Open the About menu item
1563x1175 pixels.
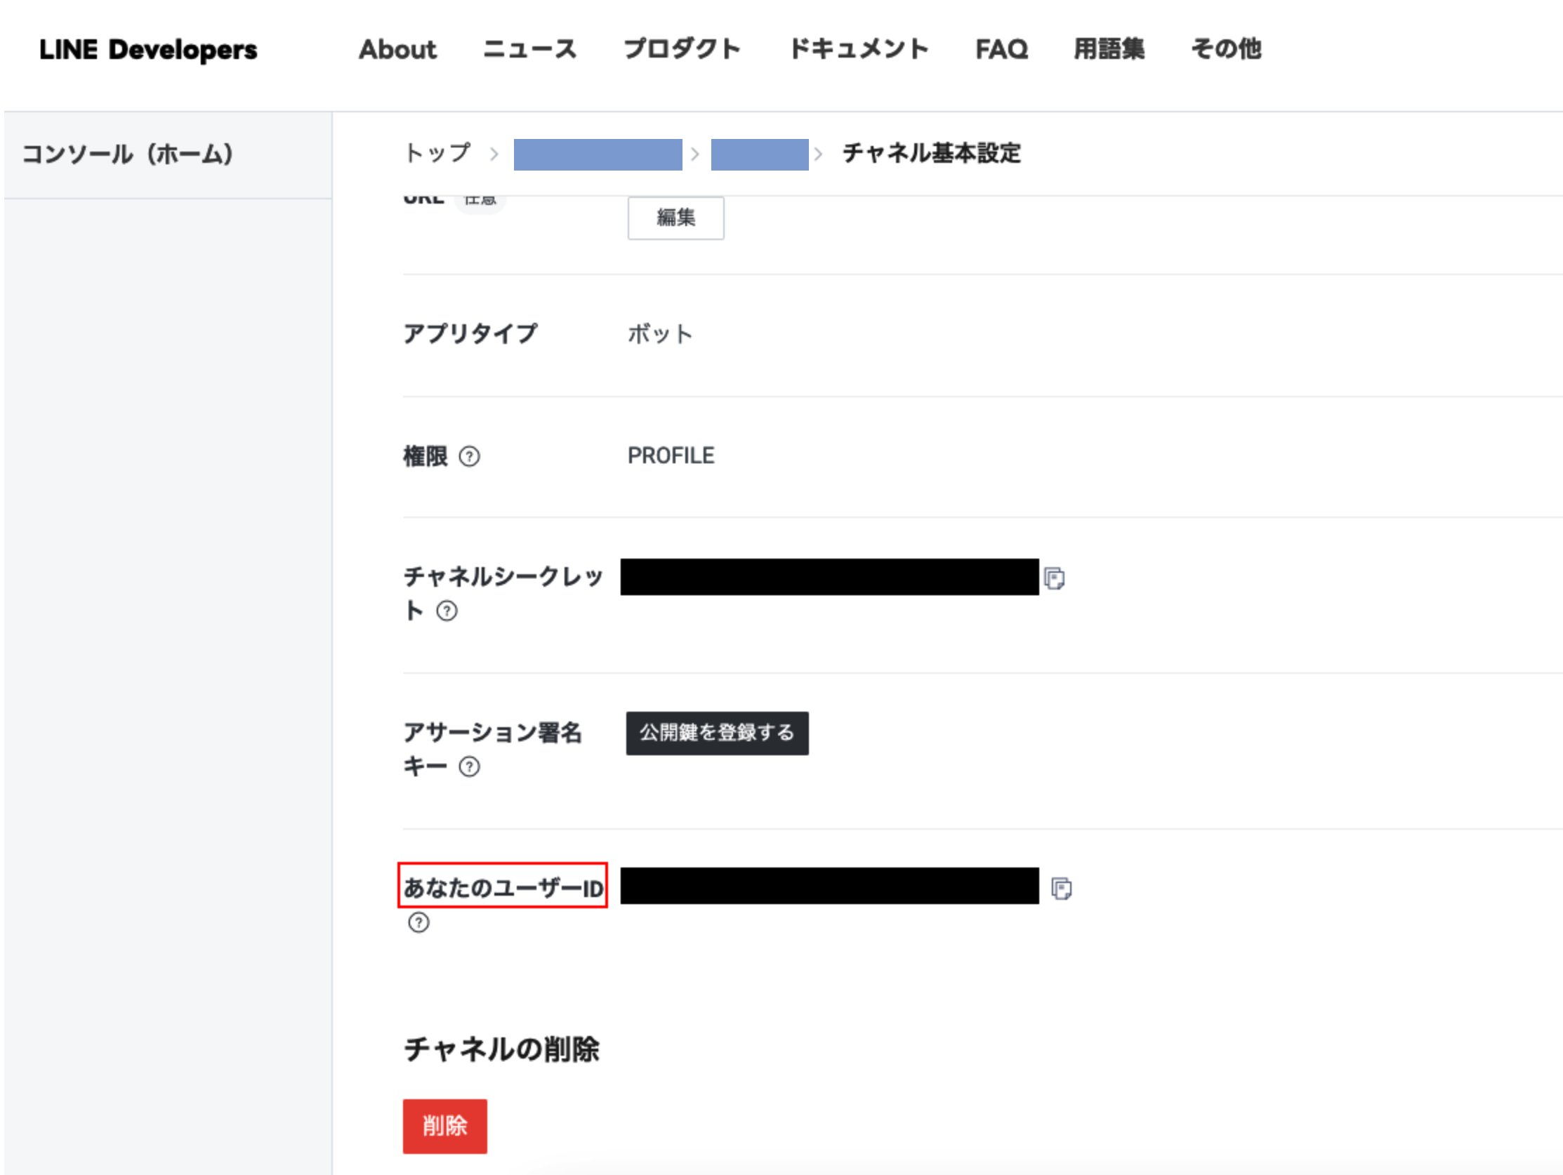pos(397,49)
